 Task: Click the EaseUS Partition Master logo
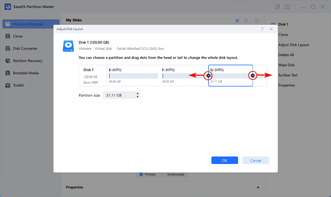pyautogui.click(x=8, y=7)
